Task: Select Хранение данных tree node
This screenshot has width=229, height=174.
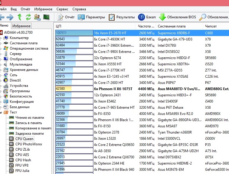Action: click(x=24, y=70)
